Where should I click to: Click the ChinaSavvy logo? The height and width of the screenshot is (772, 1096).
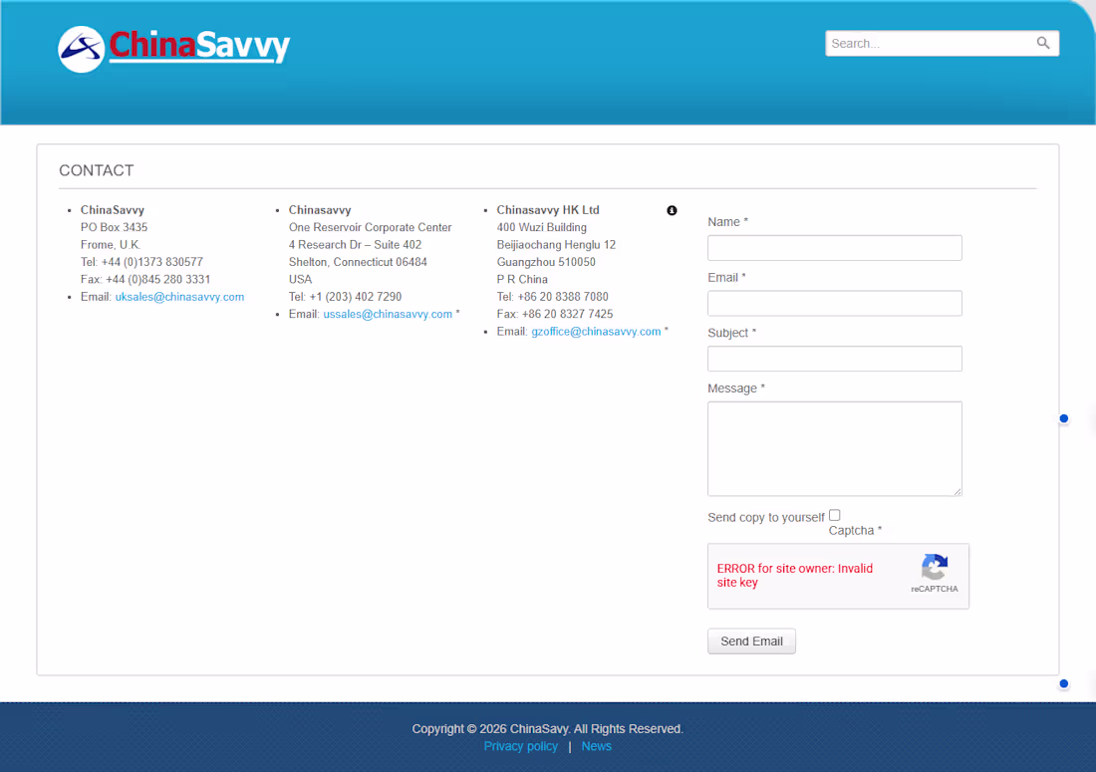(x=174, y=48)
